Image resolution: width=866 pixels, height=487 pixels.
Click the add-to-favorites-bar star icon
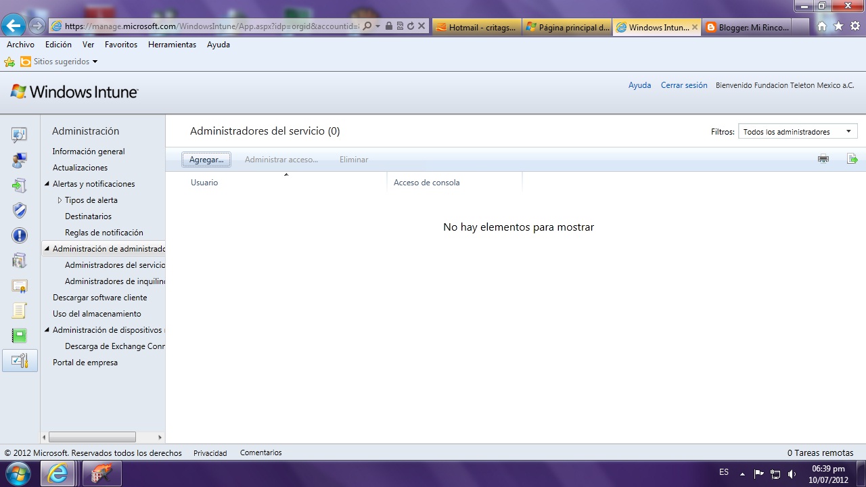coord(9,62)
